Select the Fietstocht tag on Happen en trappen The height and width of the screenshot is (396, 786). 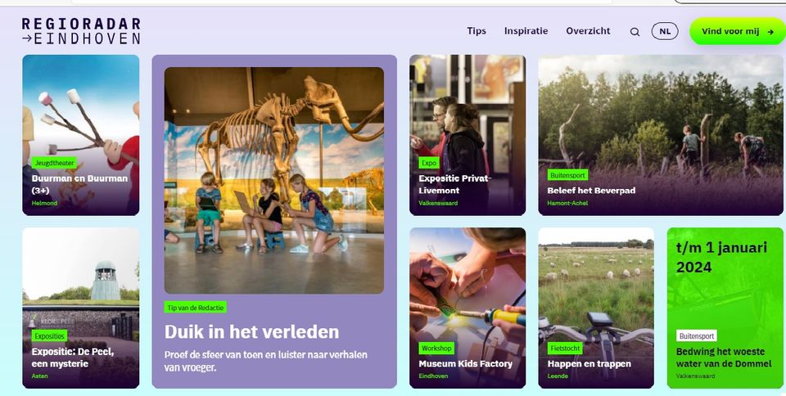[x=565, y=348]
